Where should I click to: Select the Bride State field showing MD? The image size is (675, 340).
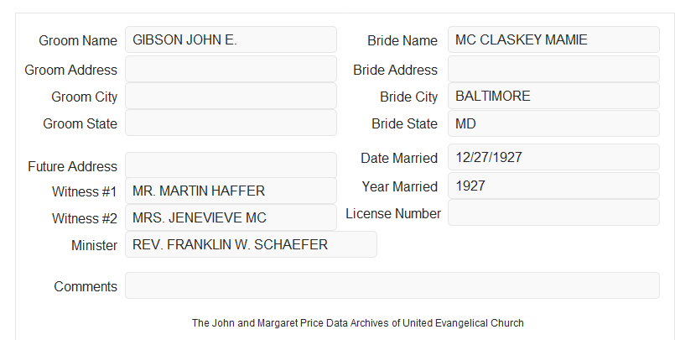click(553, 123)
